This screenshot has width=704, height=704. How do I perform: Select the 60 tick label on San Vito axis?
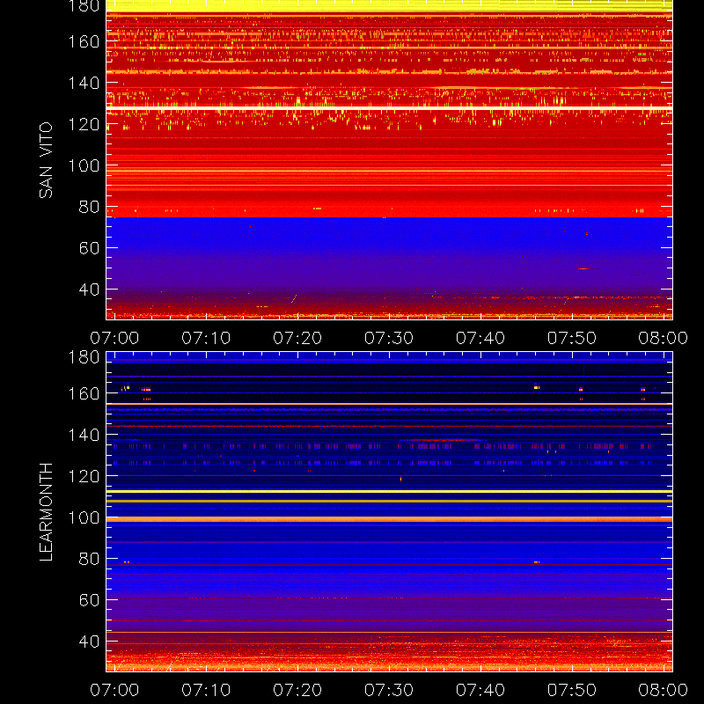(x=89, y=248)
